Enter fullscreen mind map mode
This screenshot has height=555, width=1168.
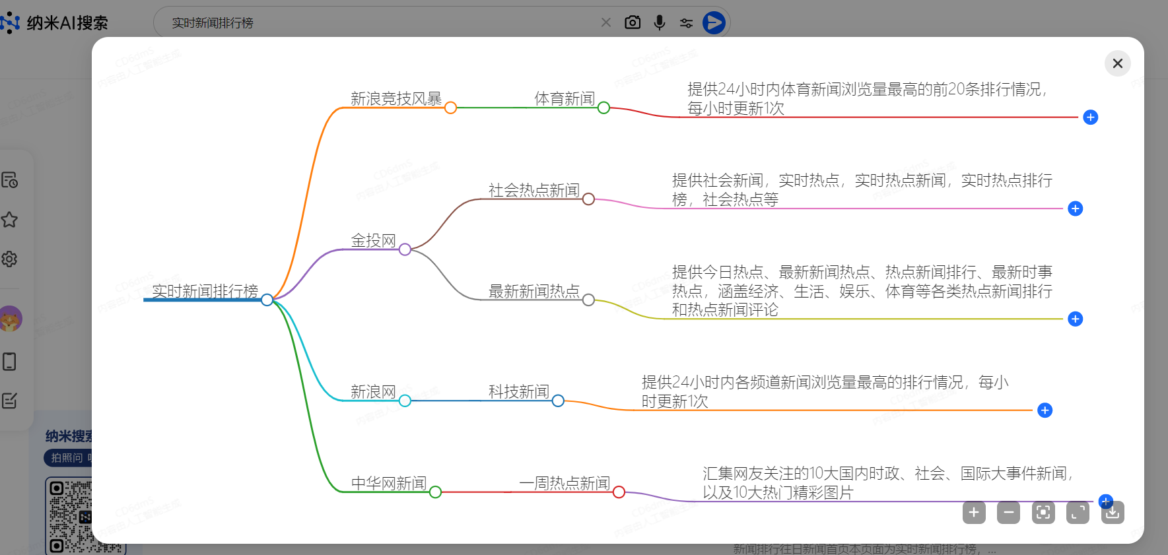1078,512
